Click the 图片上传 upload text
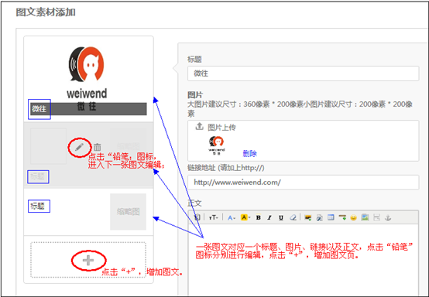 221,128
